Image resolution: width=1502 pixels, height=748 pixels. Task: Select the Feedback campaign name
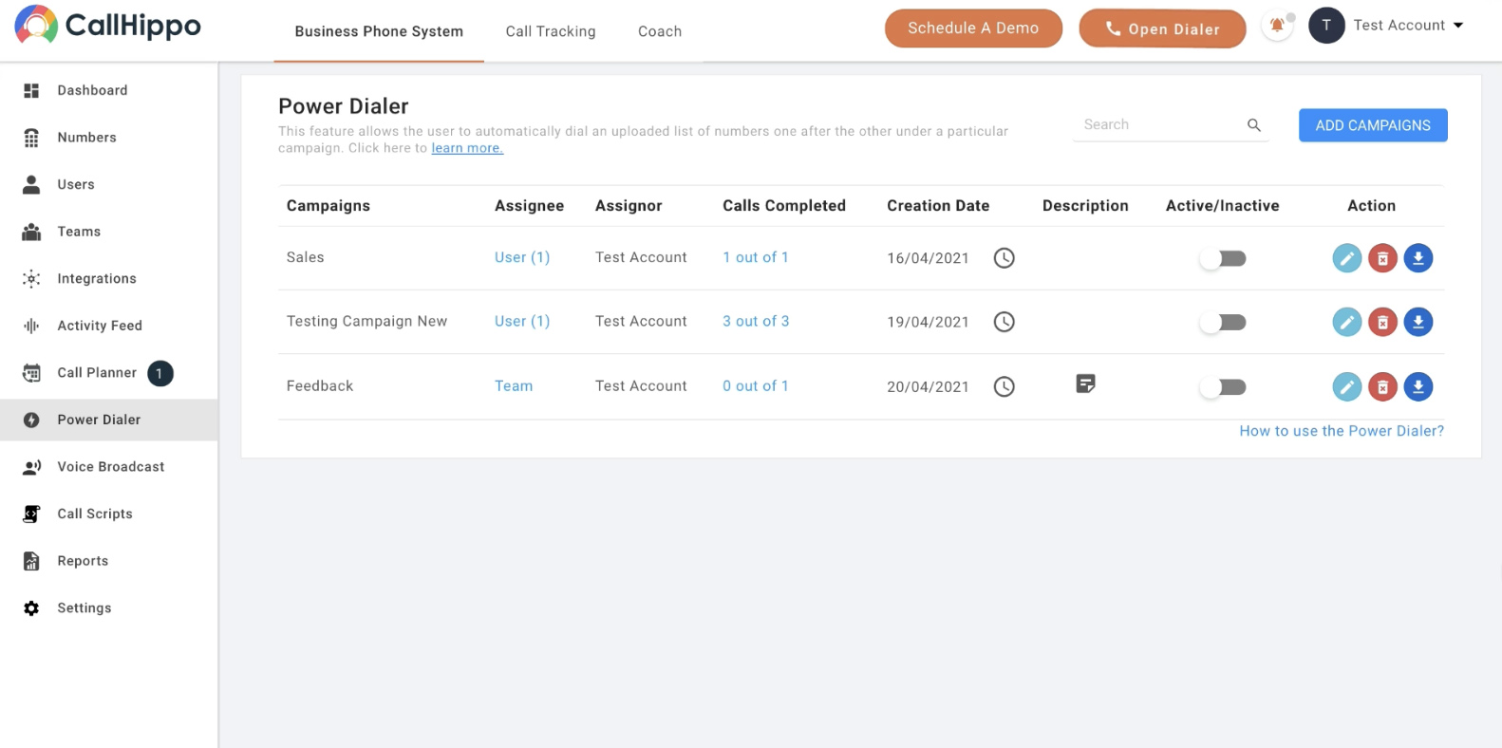click(x=320, y=385)
